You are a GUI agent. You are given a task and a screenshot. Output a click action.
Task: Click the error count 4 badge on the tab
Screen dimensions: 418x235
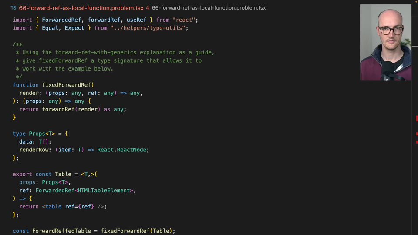(x=148, y=8)
